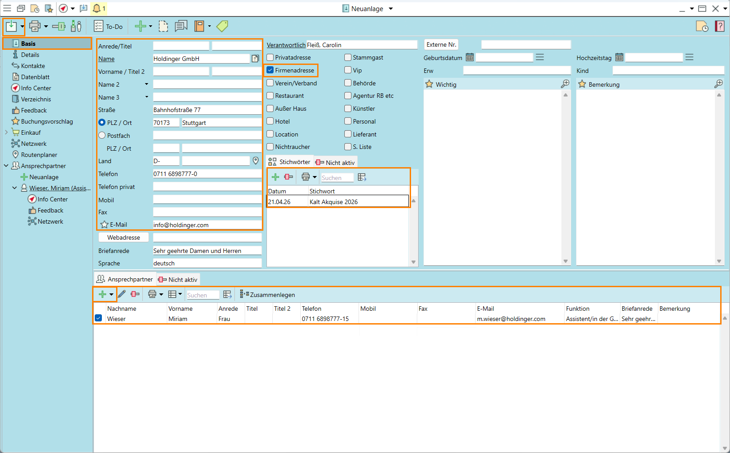Click the hamburger menu icon

click(x=7, y=8)
